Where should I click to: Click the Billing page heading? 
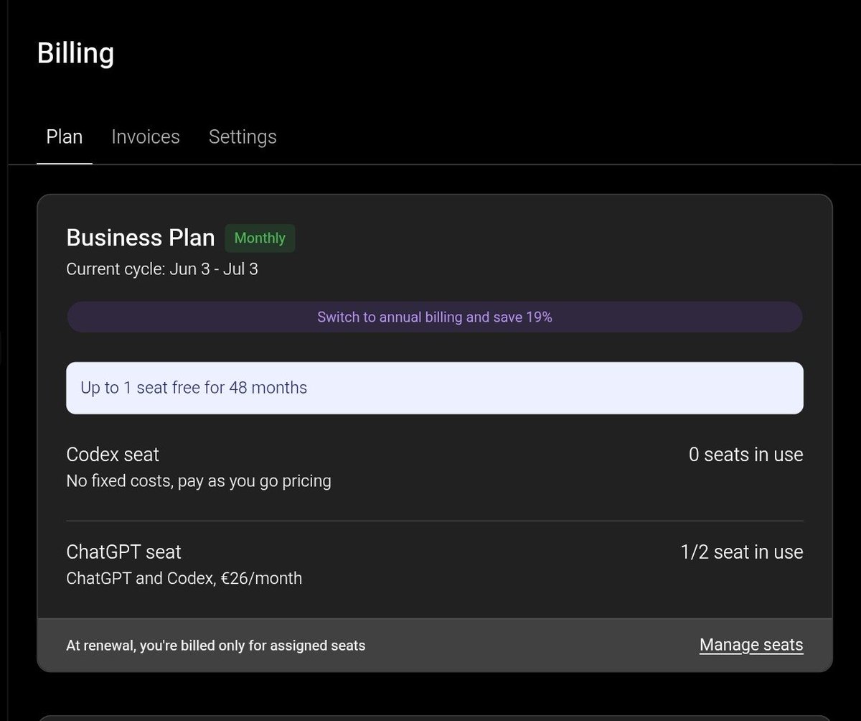[x=75, y=54]
